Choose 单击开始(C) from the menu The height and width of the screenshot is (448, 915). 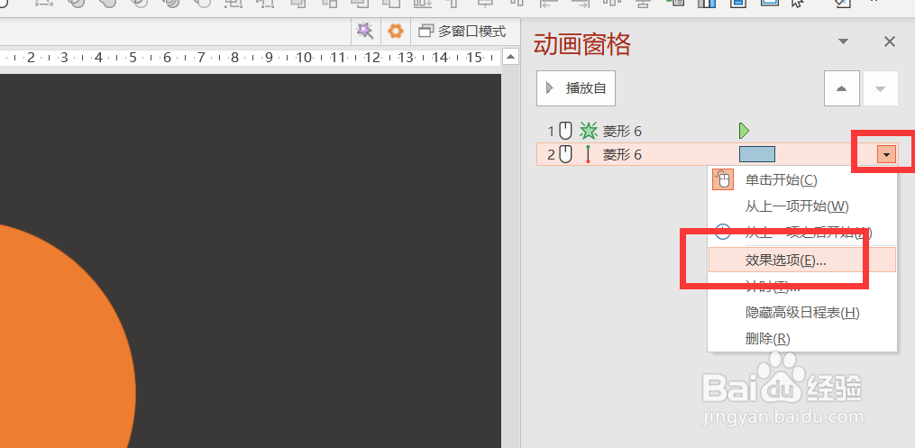(801, 180)
